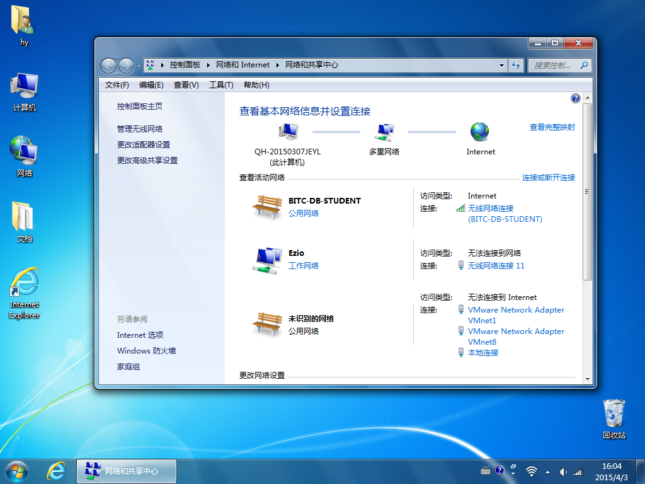Click wireless signal bars icon beside 无线网络连接
645x484 pixels.
coord(460,208)
